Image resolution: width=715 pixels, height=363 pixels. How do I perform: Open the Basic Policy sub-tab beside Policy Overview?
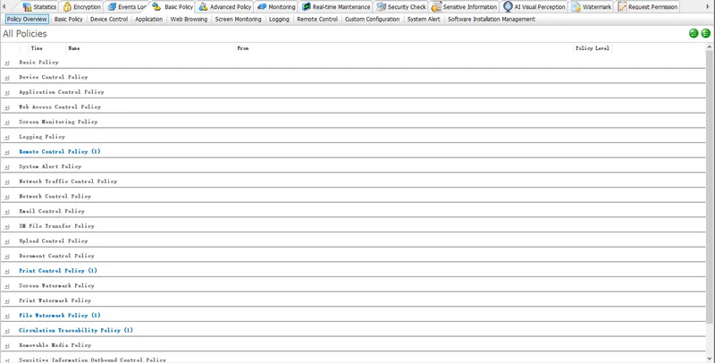tap(69, 19)
